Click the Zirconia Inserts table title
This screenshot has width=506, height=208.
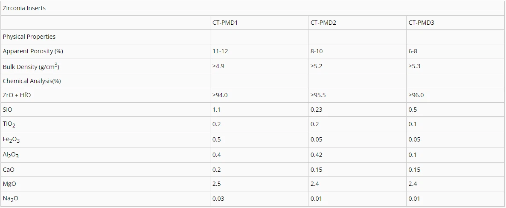(24, 8)
